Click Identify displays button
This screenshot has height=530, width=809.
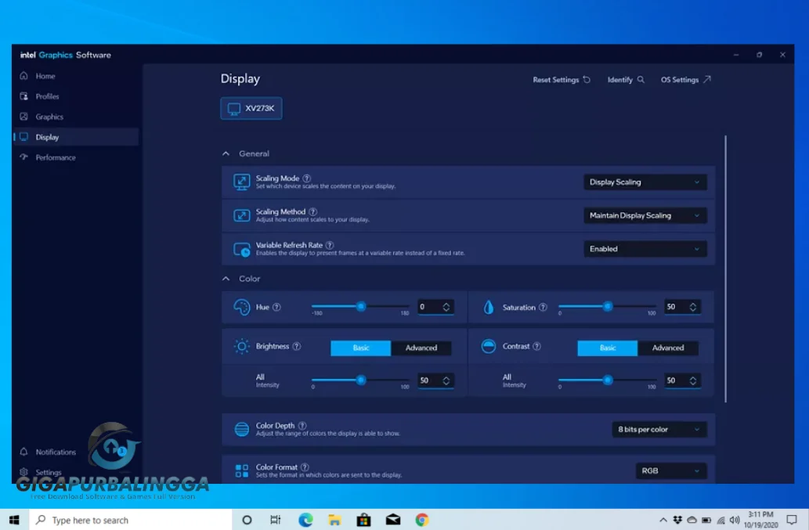626,80
